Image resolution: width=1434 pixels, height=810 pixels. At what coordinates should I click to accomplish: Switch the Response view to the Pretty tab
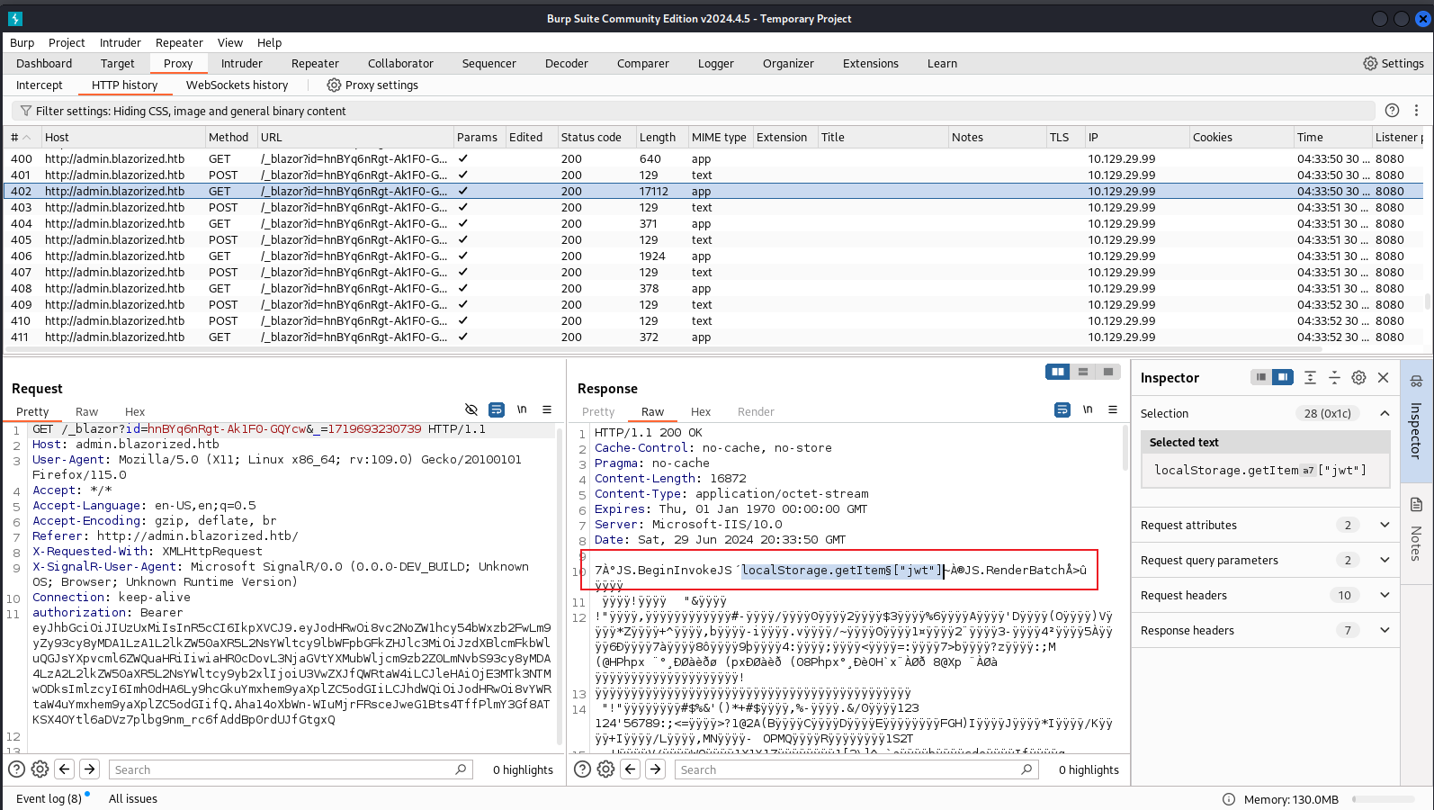[x=598, y=411]
